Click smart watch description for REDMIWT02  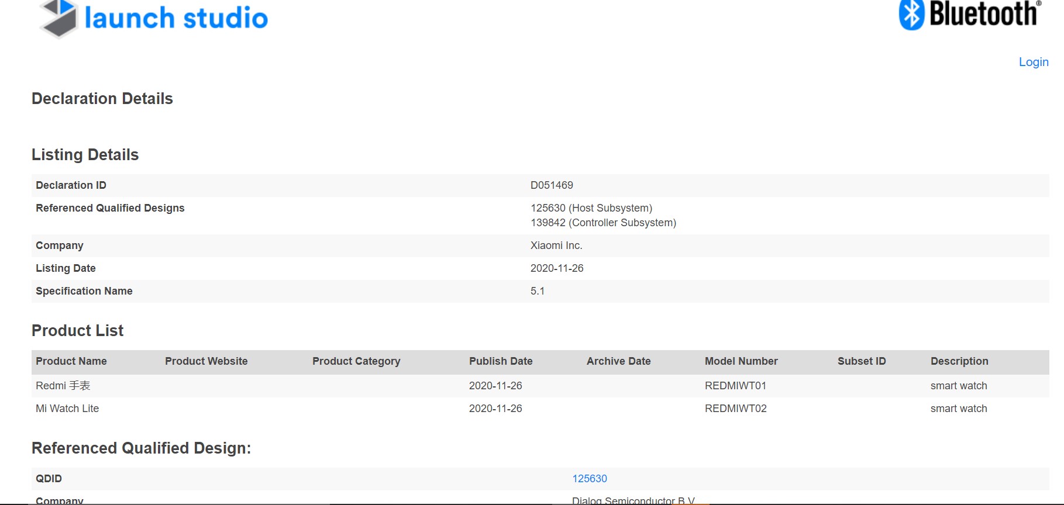[x=959, y=409]
